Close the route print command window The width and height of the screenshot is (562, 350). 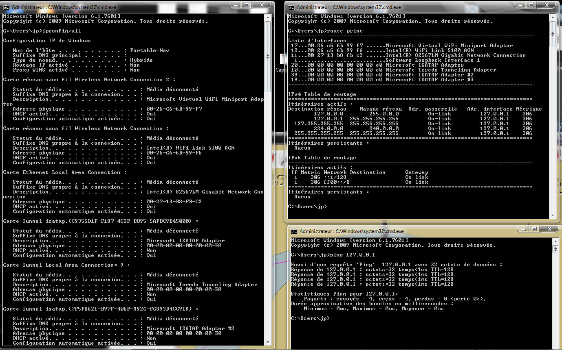547,5
